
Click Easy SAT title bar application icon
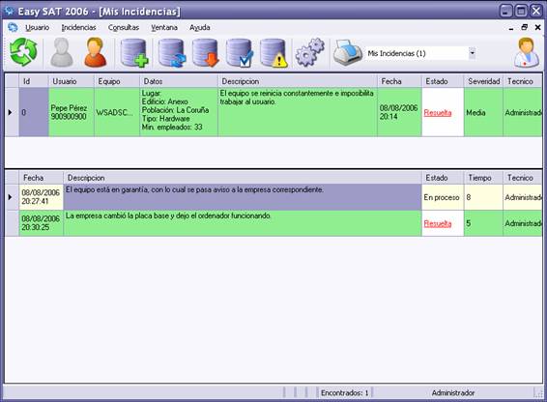tap(10, 11)
